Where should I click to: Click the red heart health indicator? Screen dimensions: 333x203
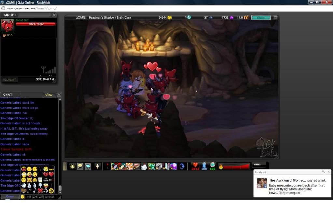tap(195, 165)
